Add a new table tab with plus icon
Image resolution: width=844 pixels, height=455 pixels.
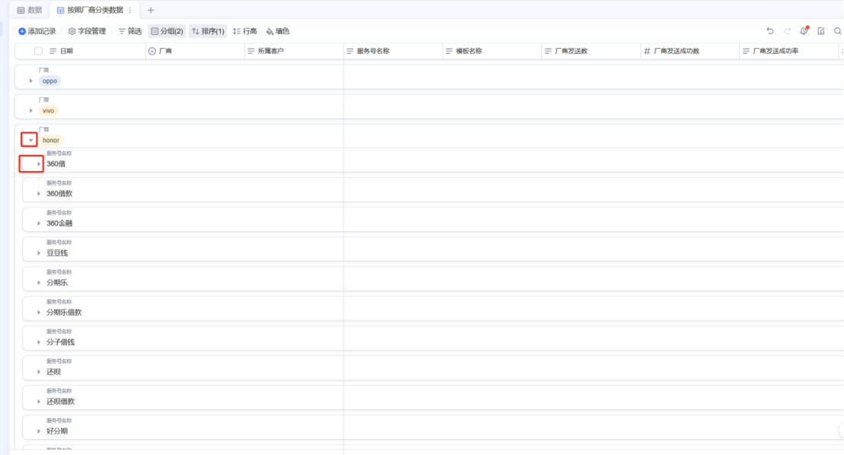151,10
